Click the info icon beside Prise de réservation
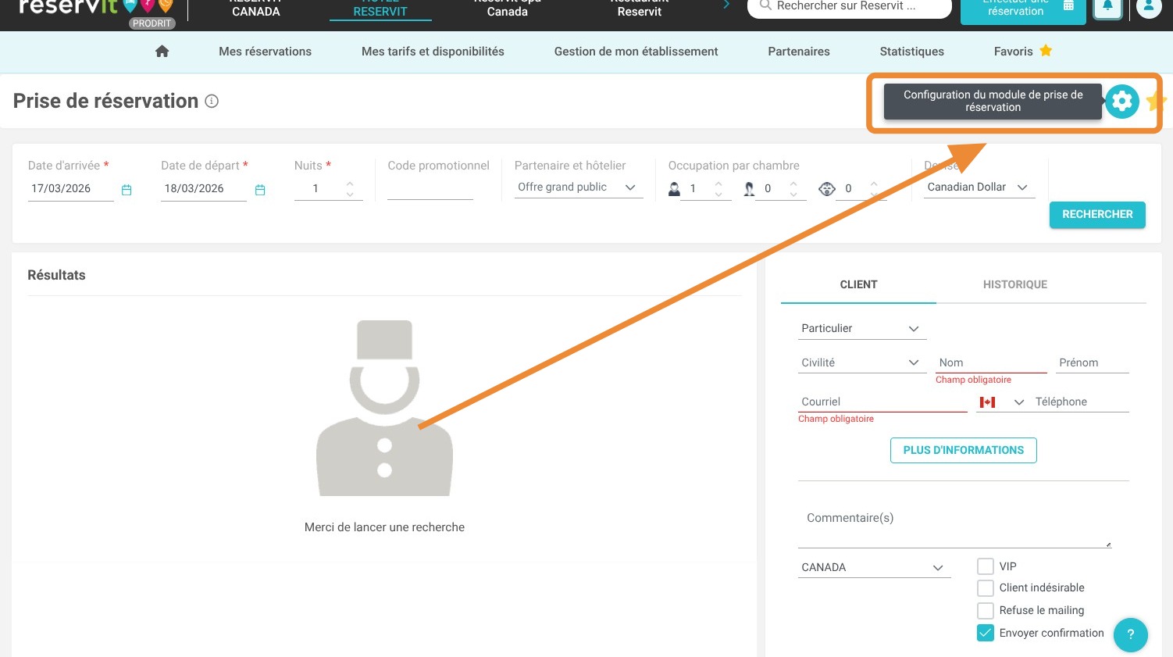The image size is (1173, 657). point(212,101)
